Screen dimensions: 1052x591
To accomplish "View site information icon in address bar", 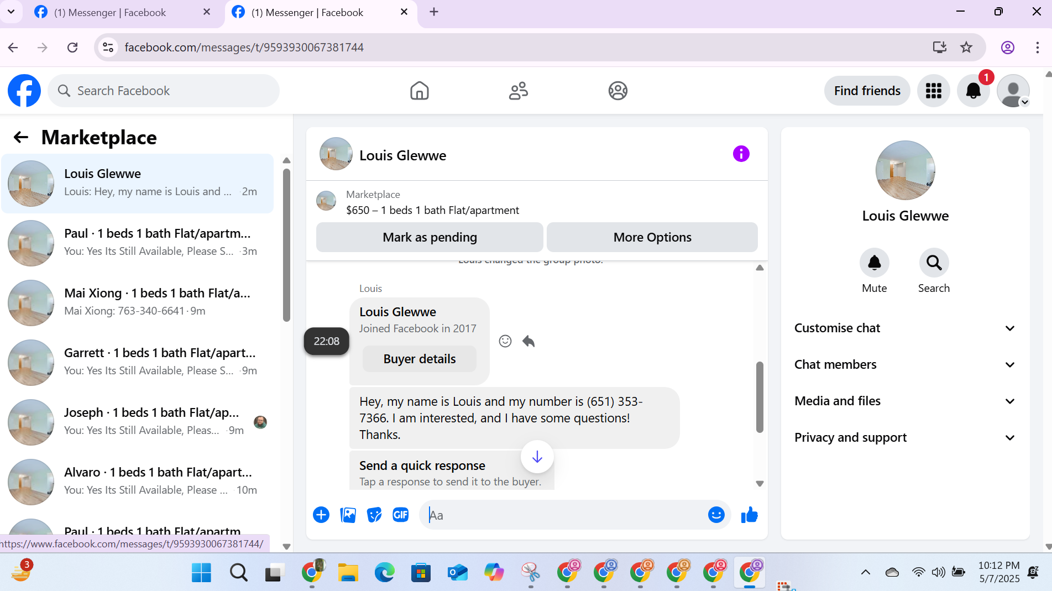I will tap(108, 48).
